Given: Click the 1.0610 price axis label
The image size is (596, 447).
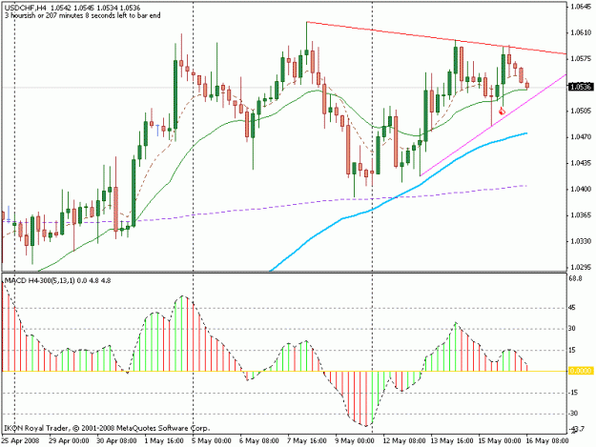Looking at the screenshot, I should pos(581,33).
